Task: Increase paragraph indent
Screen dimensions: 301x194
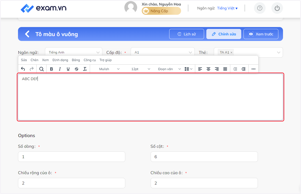Action: (244, 69)
